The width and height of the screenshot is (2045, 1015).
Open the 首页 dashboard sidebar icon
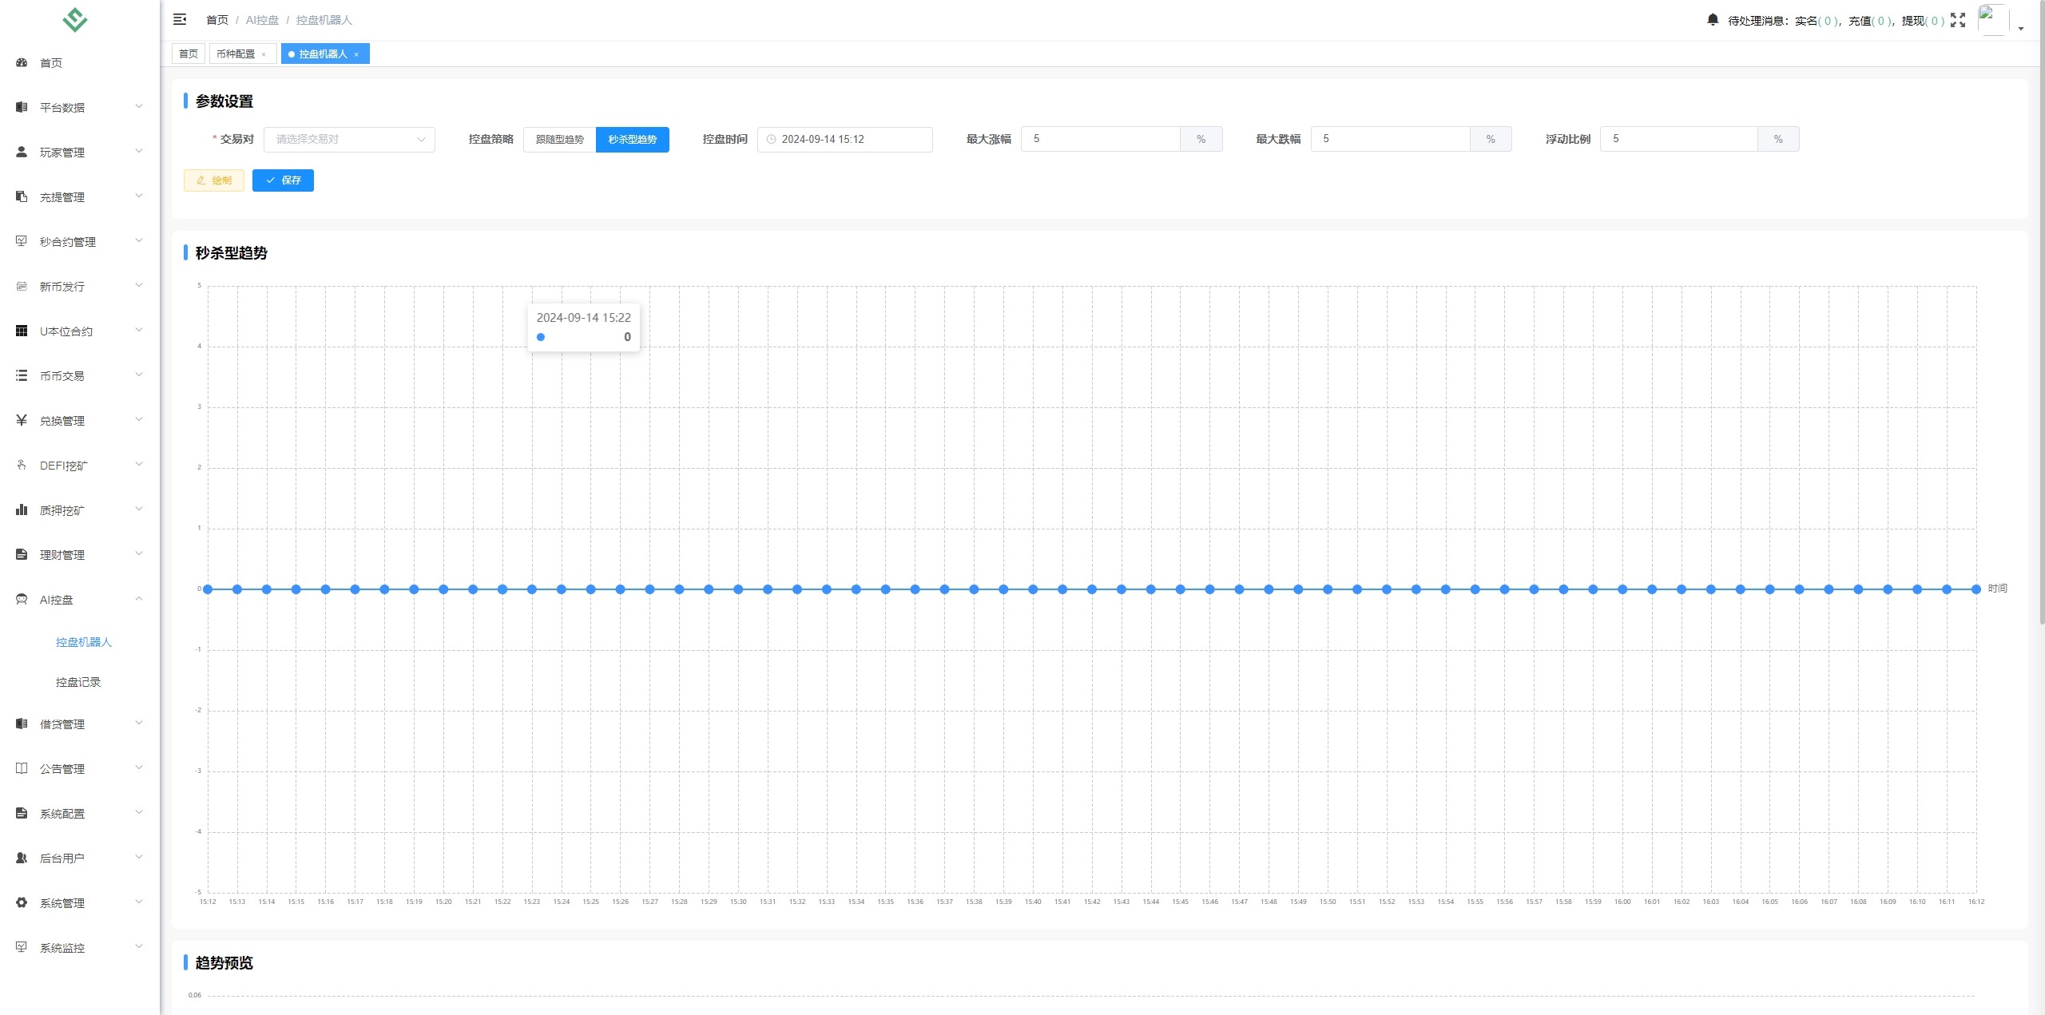[22, 62]
